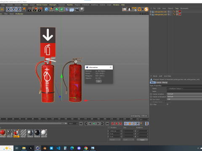Switch to the Coord. tab in Attributes
Screen dimensions: 202x151
159,83
